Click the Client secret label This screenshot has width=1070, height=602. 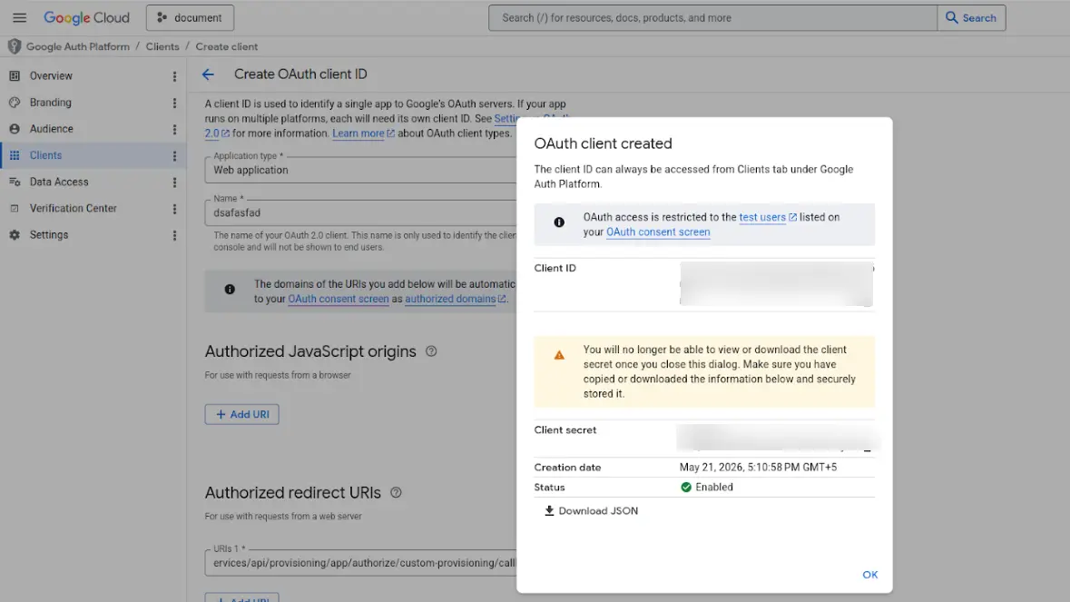tap(565, 430)
